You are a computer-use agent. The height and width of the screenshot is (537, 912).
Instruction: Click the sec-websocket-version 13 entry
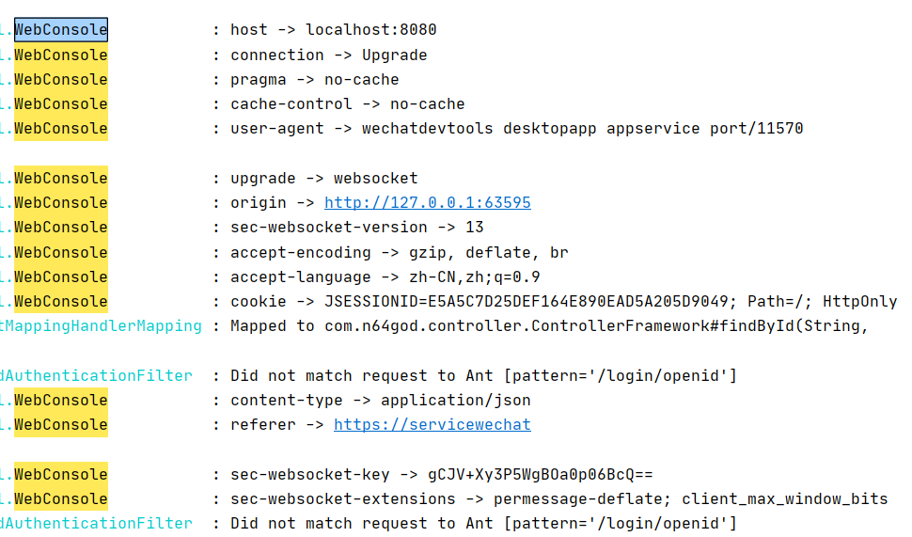[x=356, y=227]
